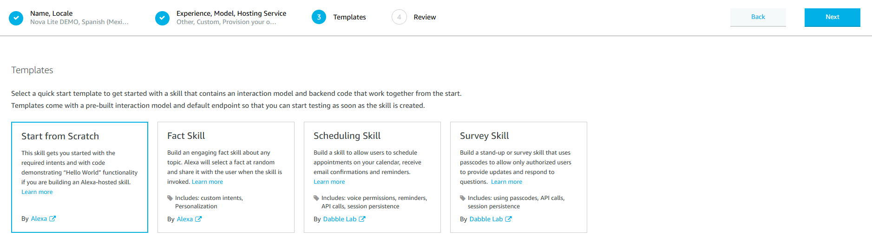872x237 pixels.
Task: Open external link icon next to Alexa in Start from Scratch
Action: pos(52,218)
